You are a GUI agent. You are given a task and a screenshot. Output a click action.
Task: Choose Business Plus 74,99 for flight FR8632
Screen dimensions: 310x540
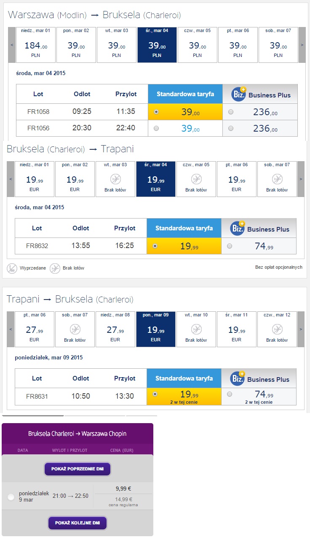tap(229, 246)
